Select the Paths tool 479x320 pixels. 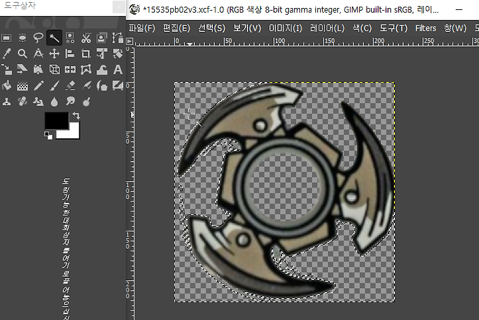118,38
